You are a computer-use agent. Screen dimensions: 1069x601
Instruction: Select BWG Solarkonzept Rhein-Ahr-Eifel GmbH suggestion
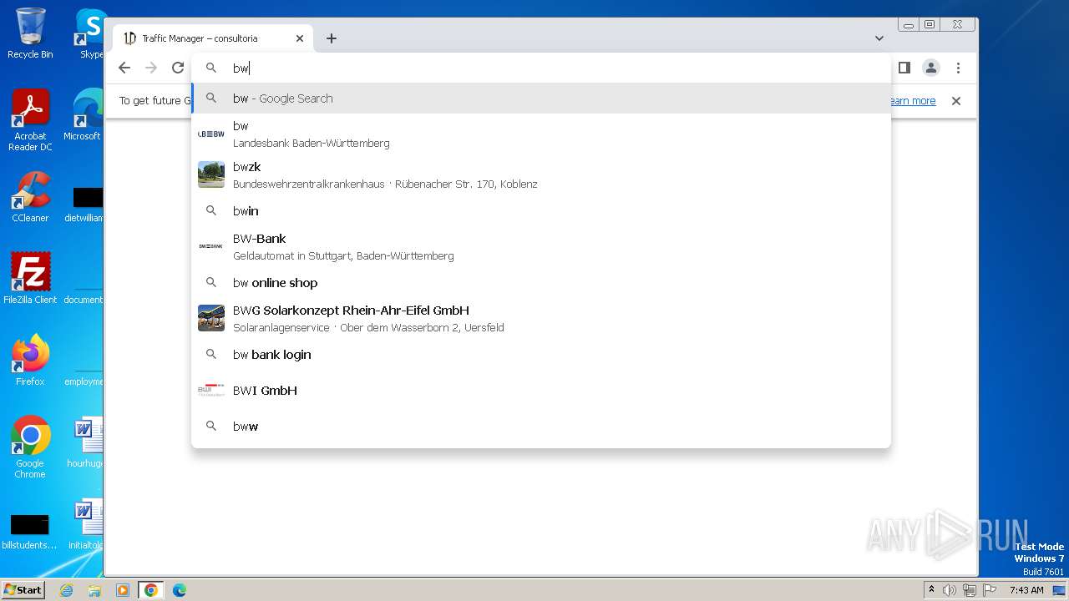(x=541, y=319)
